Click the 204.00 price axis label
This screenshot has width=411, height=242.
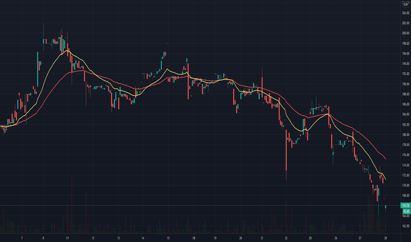406,13
